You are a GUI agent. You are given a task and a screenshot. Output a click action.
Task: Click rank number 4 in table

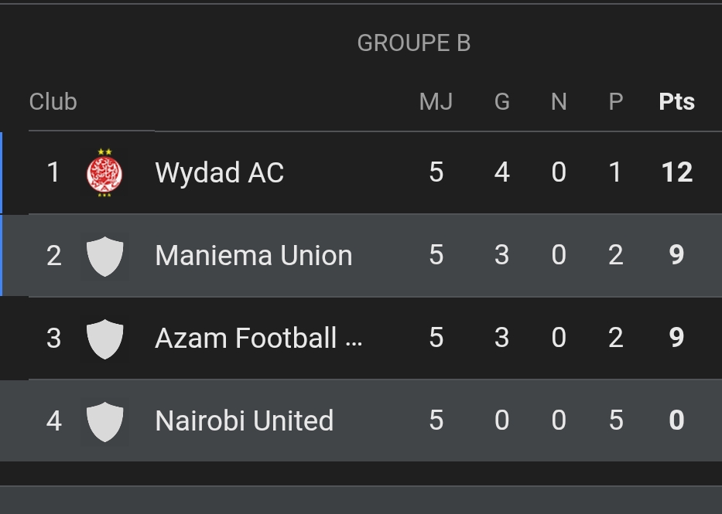tap(53, 421)
